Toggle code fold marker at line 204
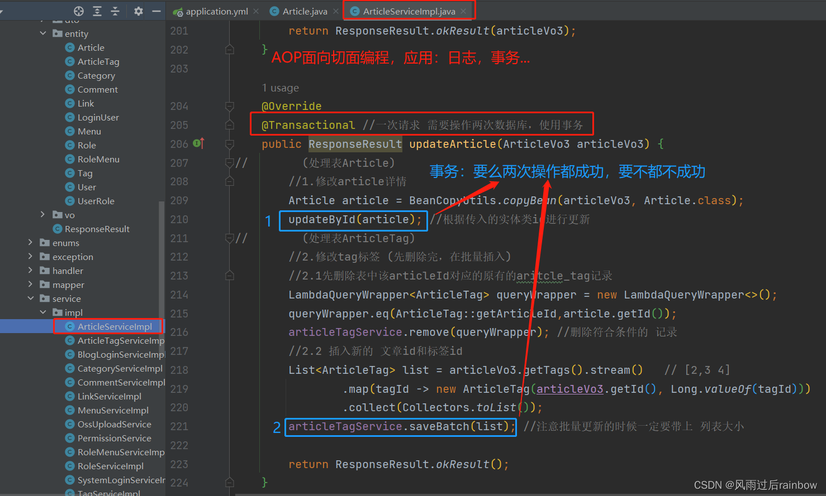Image resolution: width=826 pixels, height=496 pixels. tap(229, 106)
